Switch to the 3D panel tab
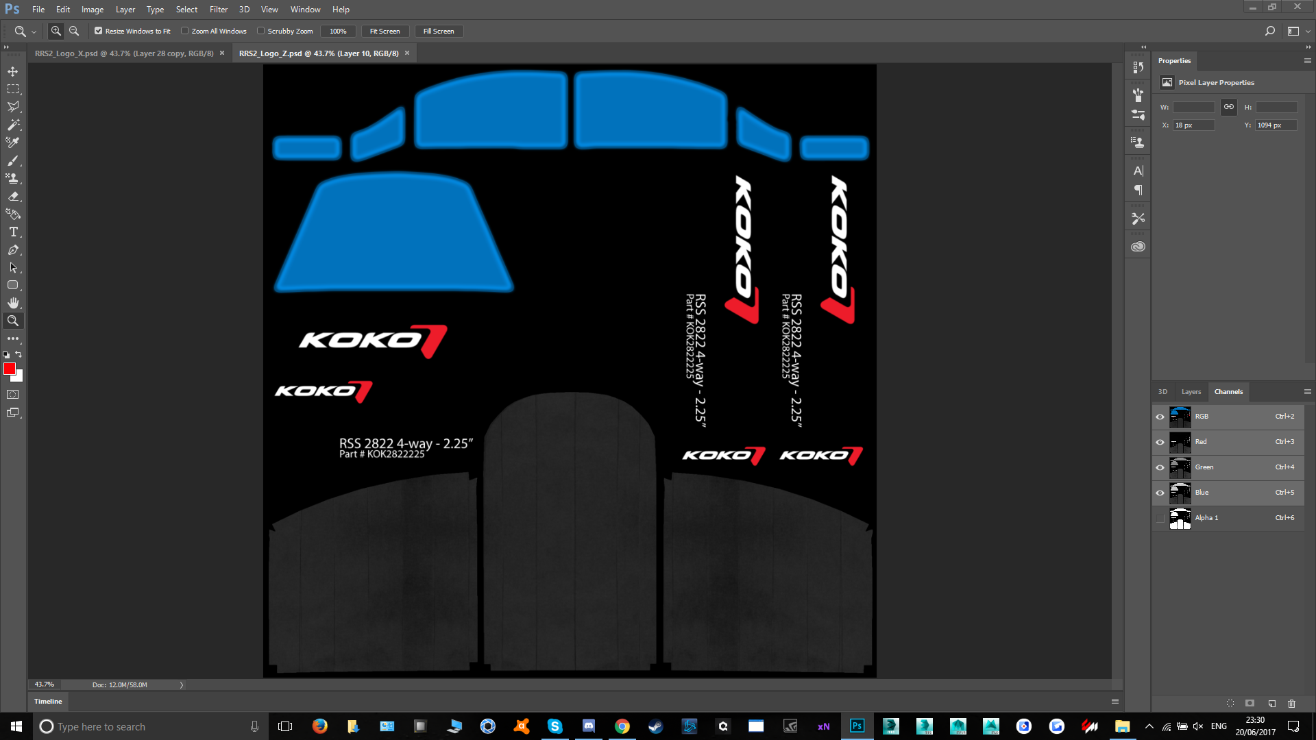Screen dimensions: 1316x740 [x=1162, y=392]
